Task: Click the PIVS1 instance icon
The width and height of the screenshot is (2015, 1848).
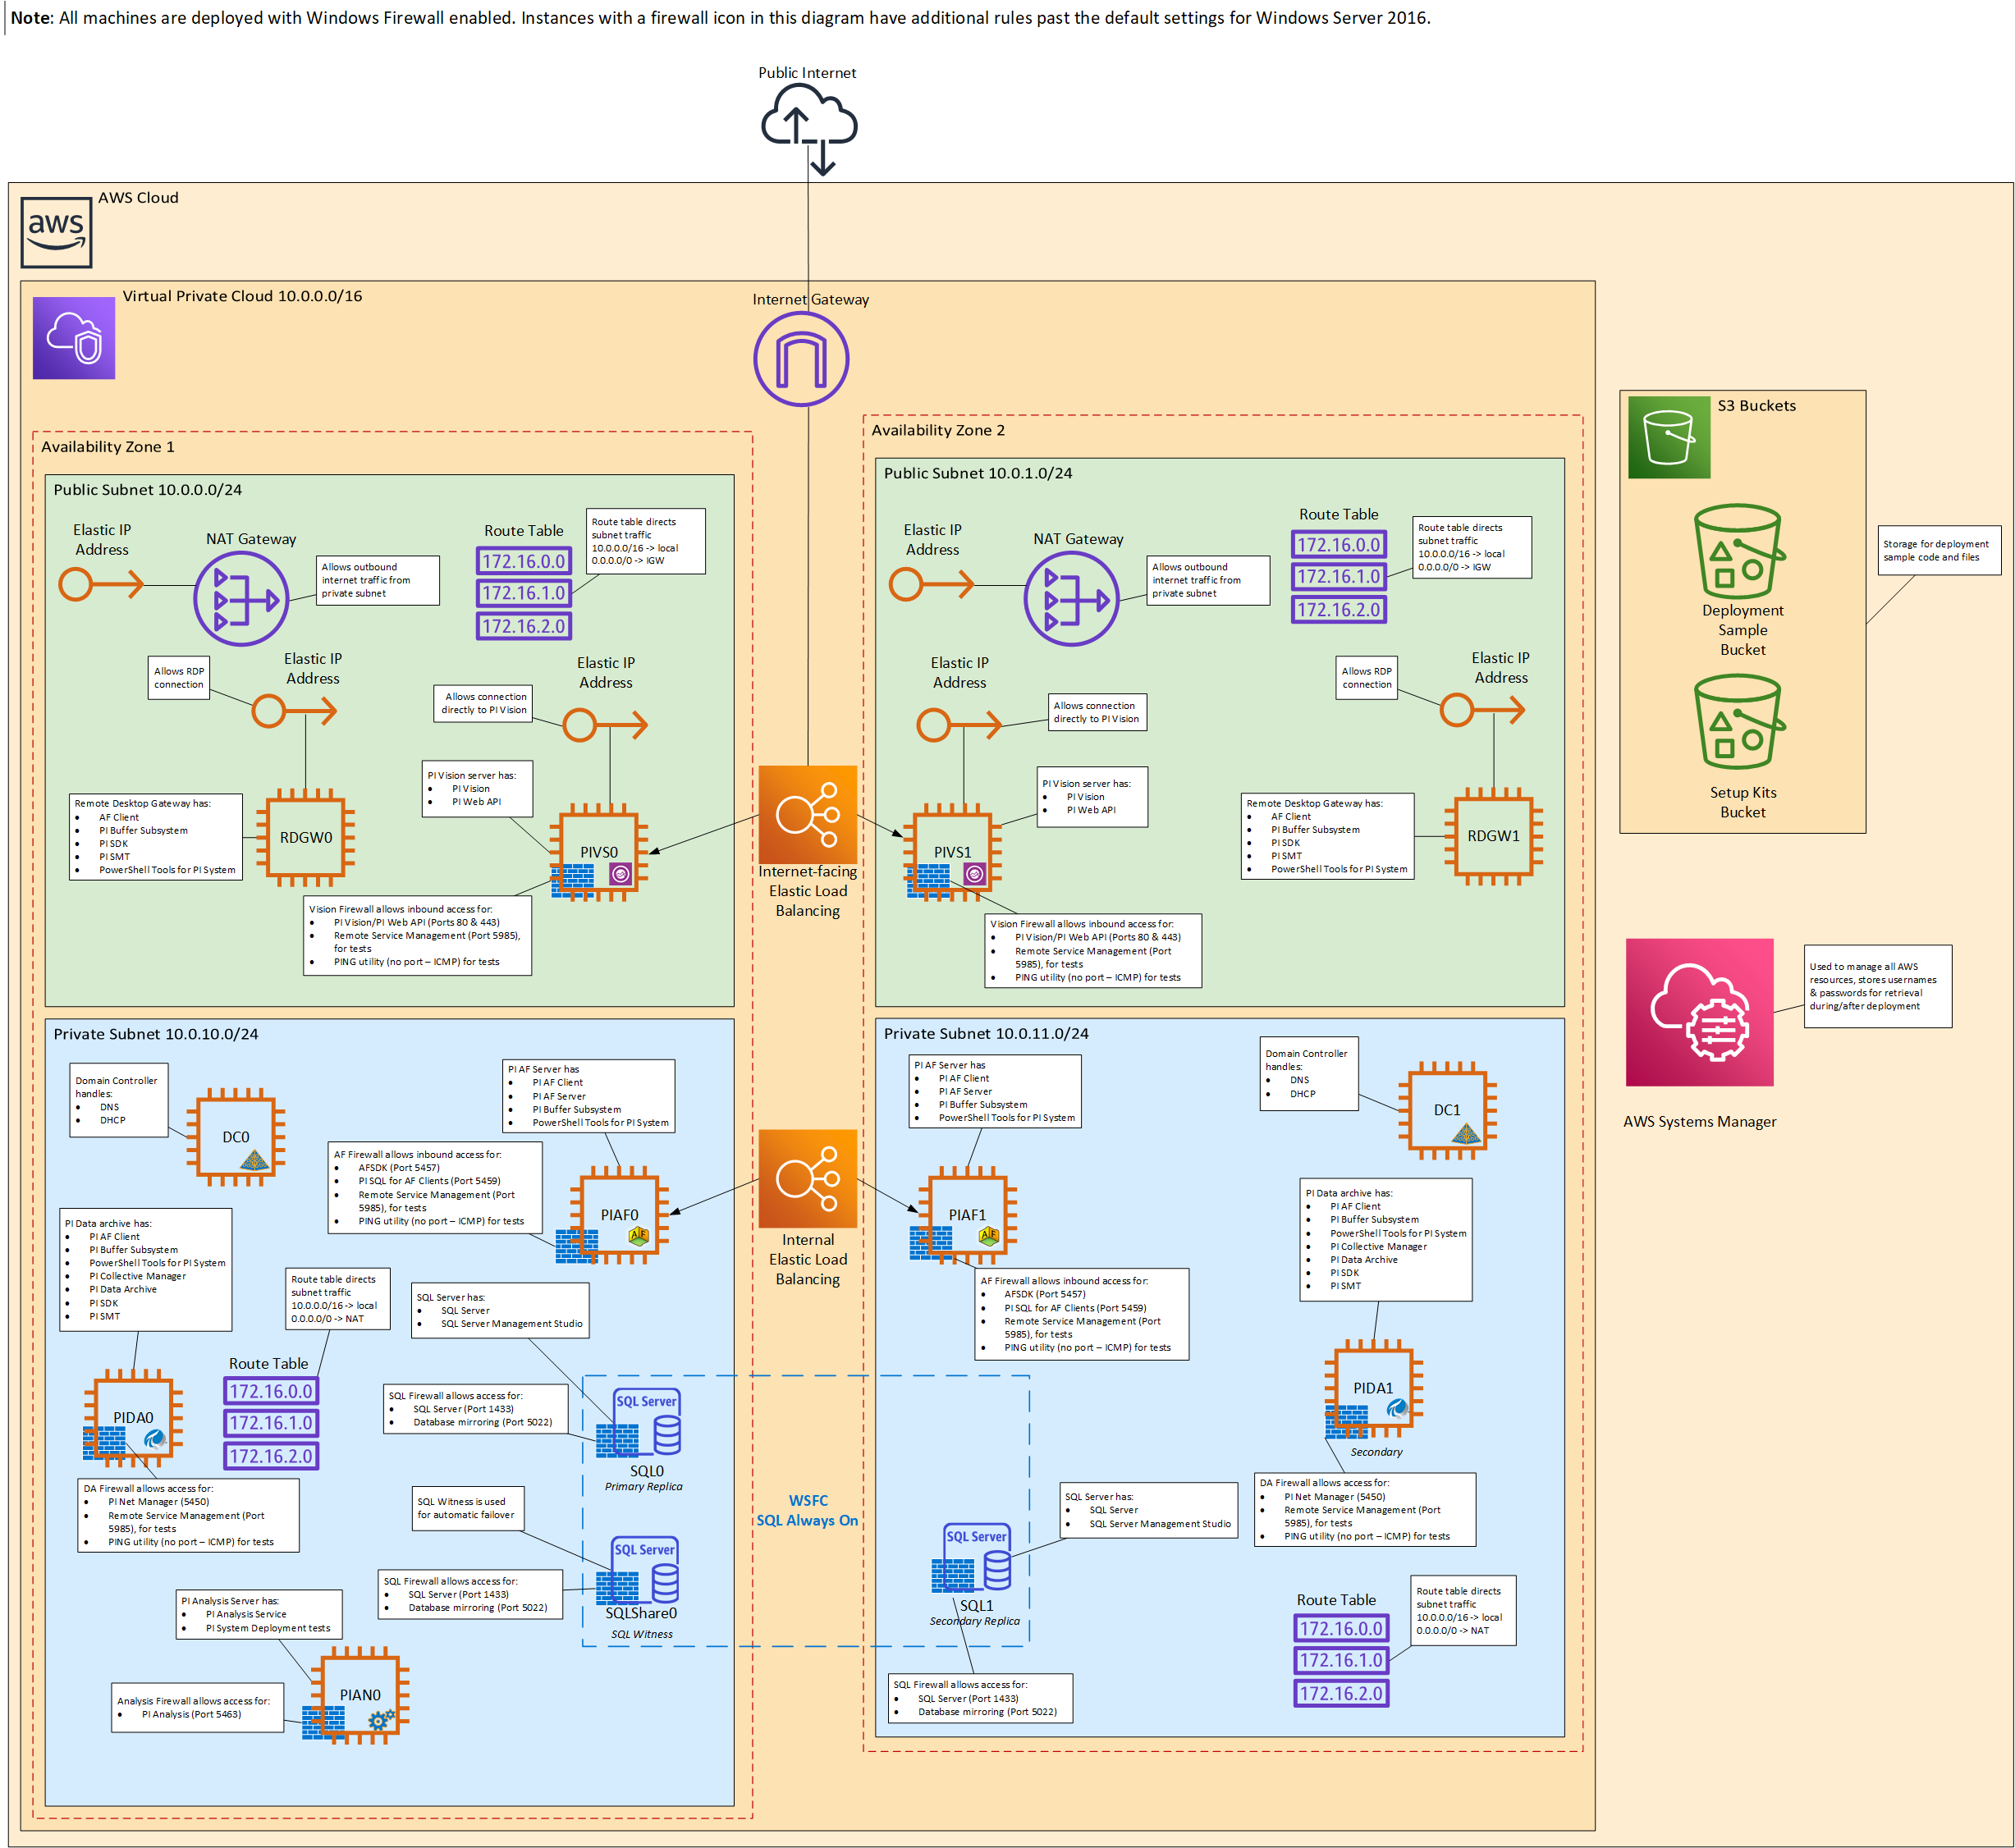Action: (x=952, y=852)
